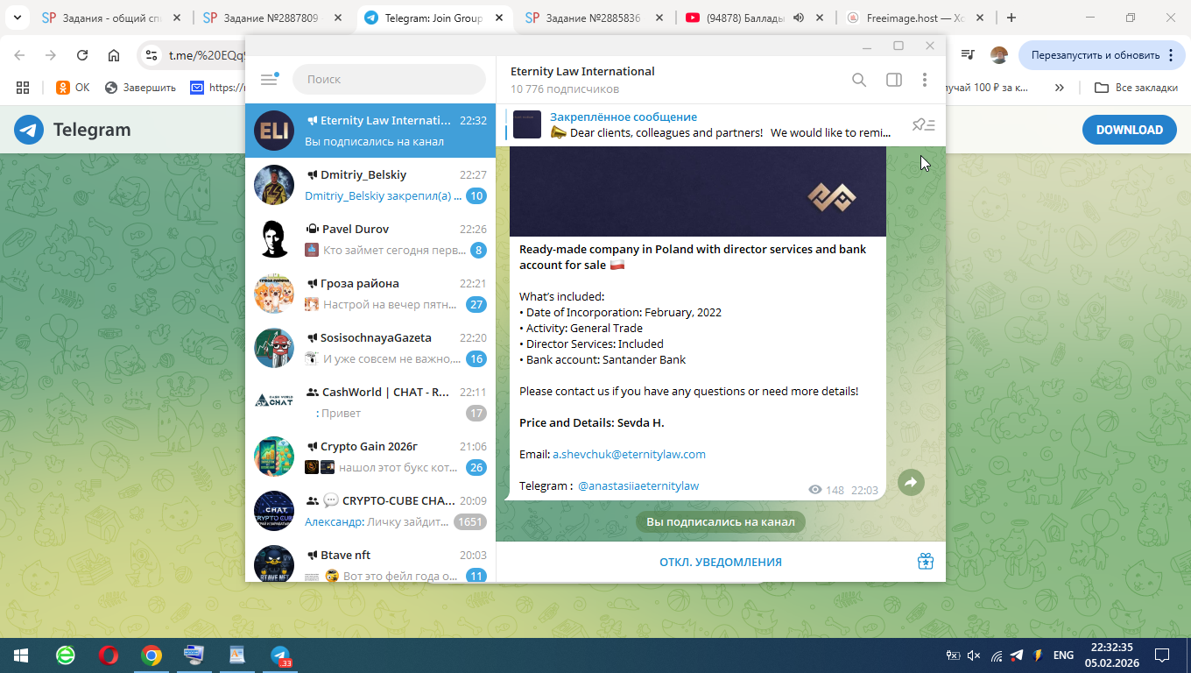
Task: Open the CRYPTO-CUBE CHAT group
Action: tap(370, 511)
